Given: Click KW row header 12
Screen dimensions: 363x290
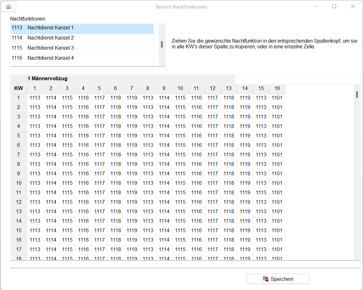Looking at the screenshot, I should click(19, 202).
